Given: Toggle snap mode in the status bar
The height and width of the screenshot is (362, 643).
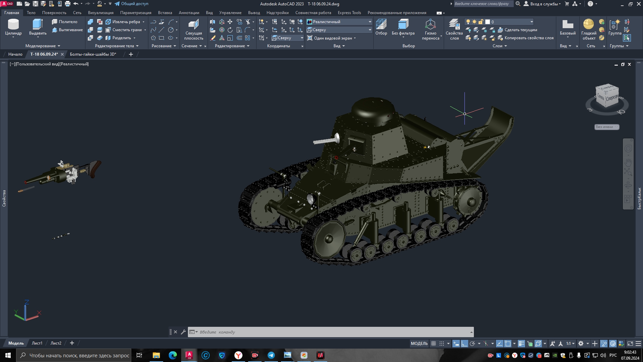Looking at the screenshot, I should click(x=442, y=344).
